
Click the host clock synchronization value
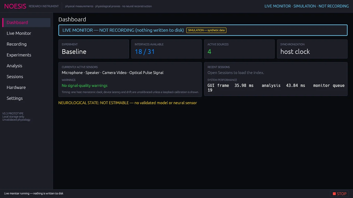tap(295, 52)
